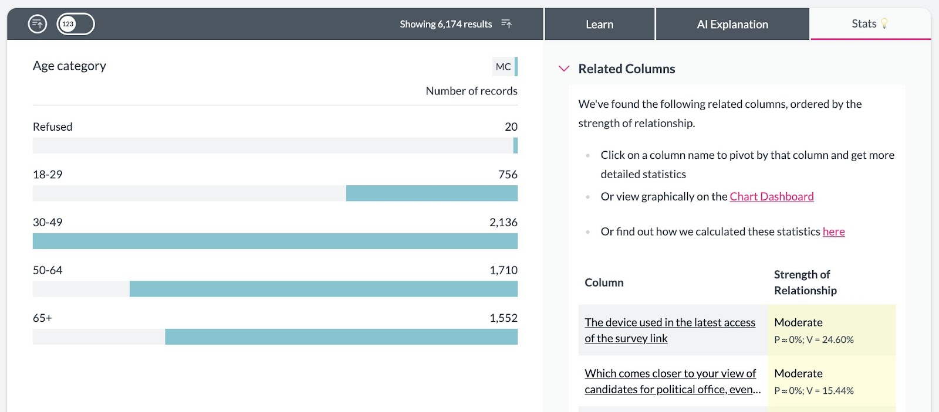Toggle the 123 numbers switch
Screen dimensions: 939x412
(x=76, y=24)
